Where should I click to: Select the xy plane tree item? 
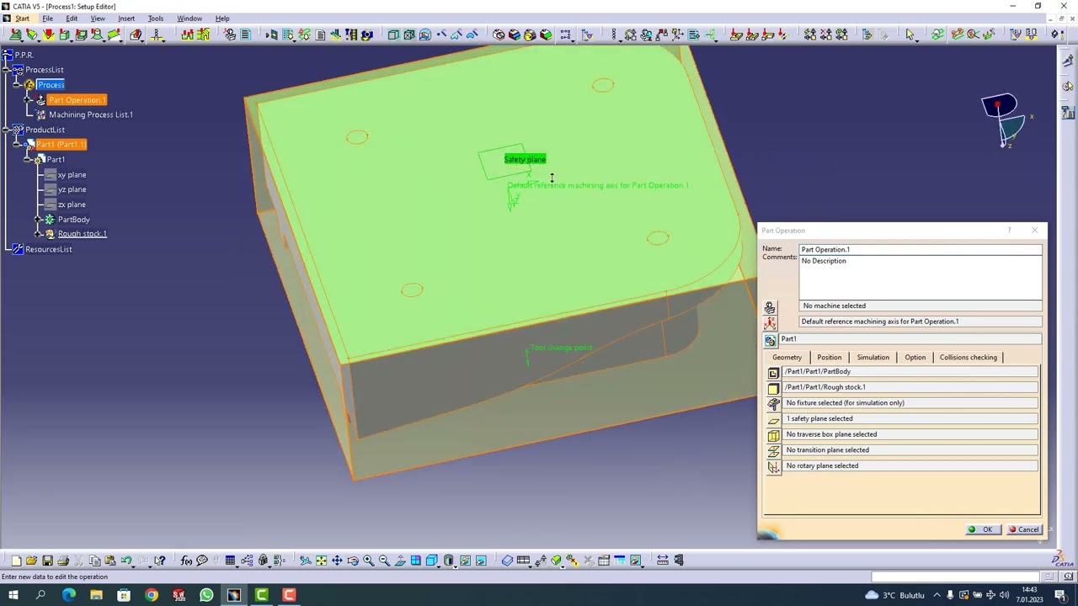click(72, 175)
